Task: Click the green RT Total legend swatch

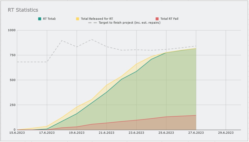Action: [x=40, y=19]
